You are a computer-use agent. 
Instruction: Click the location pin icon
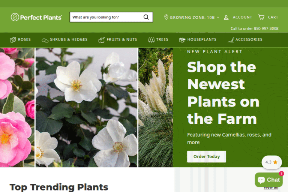click(166, 17)
